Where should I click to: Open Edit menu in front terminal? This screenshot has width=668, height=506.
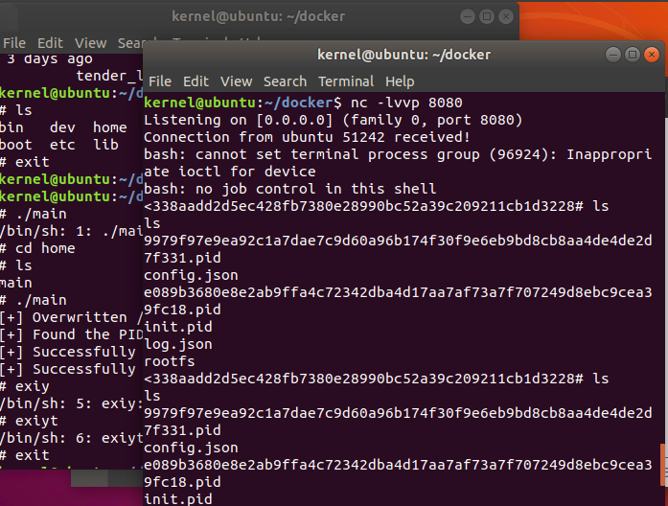(x=196, y=81)
